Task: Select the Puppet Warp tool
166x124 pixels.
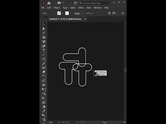Action: click(44, 85)
